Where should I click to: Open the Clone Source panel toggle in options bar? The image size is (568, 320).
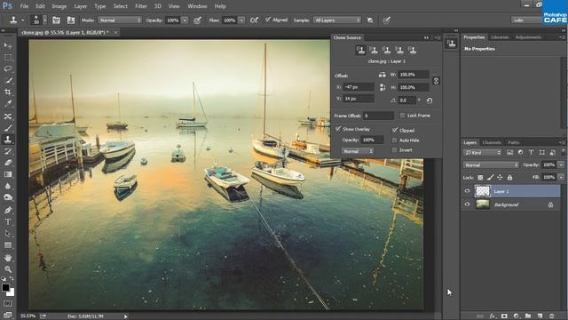pyautogui.click(x=71, y=20)
